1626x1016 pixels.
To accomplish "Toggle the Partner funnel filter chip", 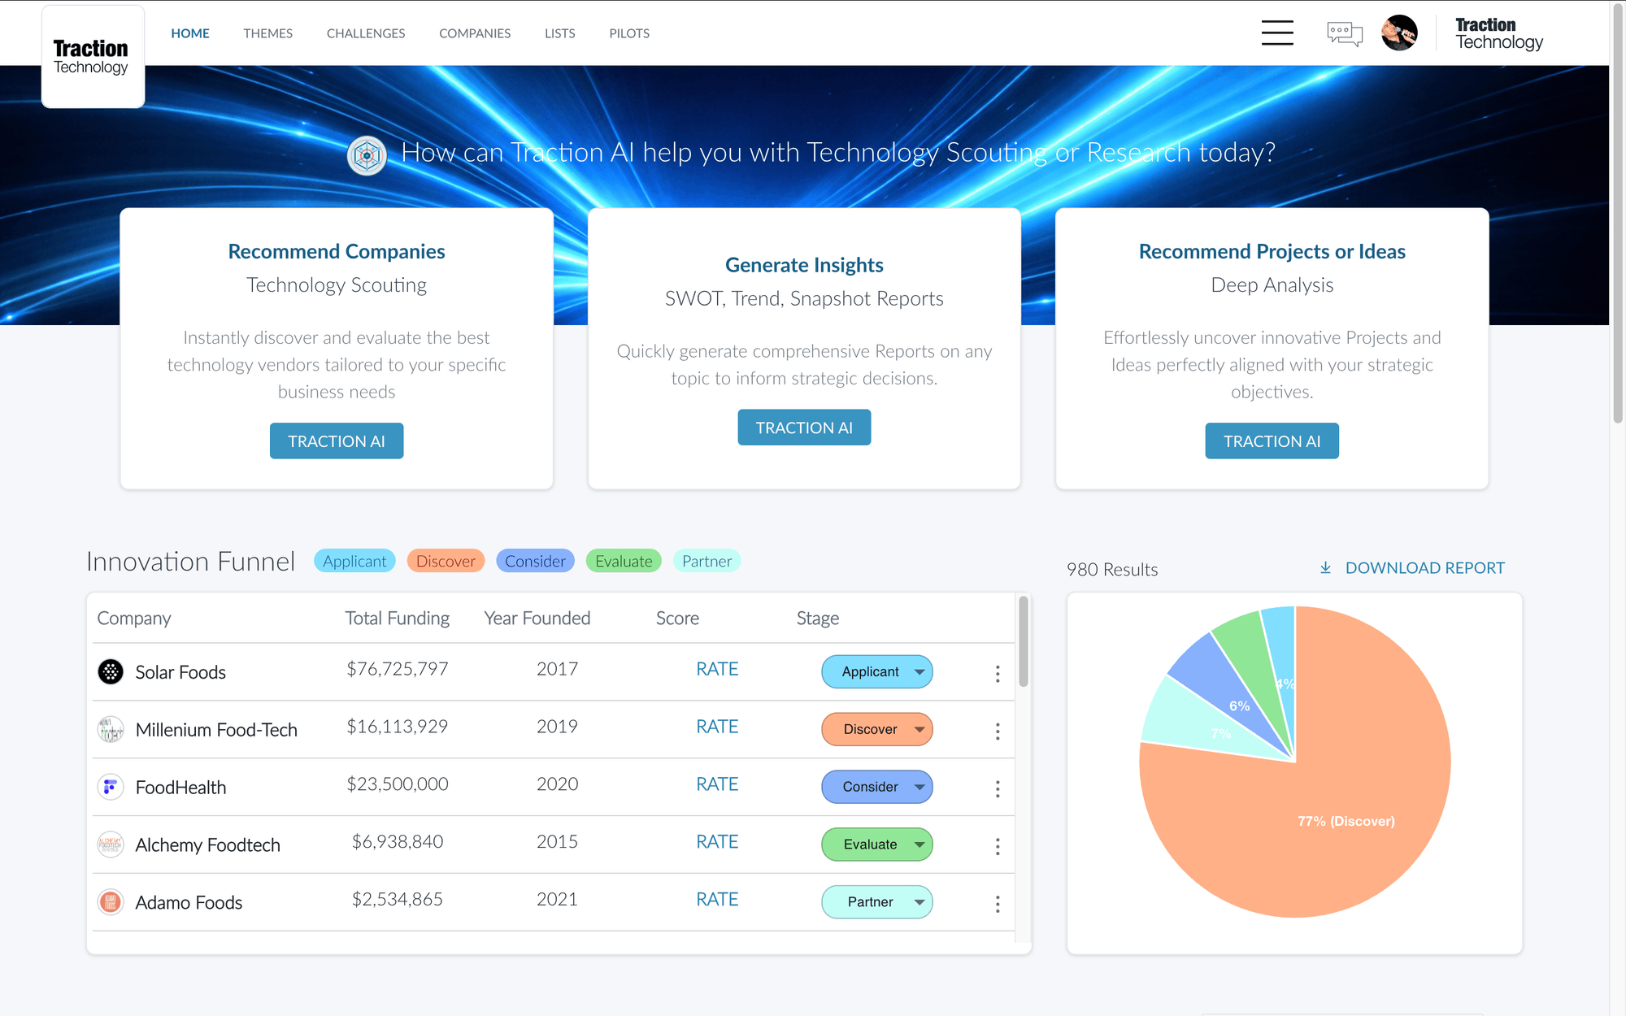I will click(706, 561).
